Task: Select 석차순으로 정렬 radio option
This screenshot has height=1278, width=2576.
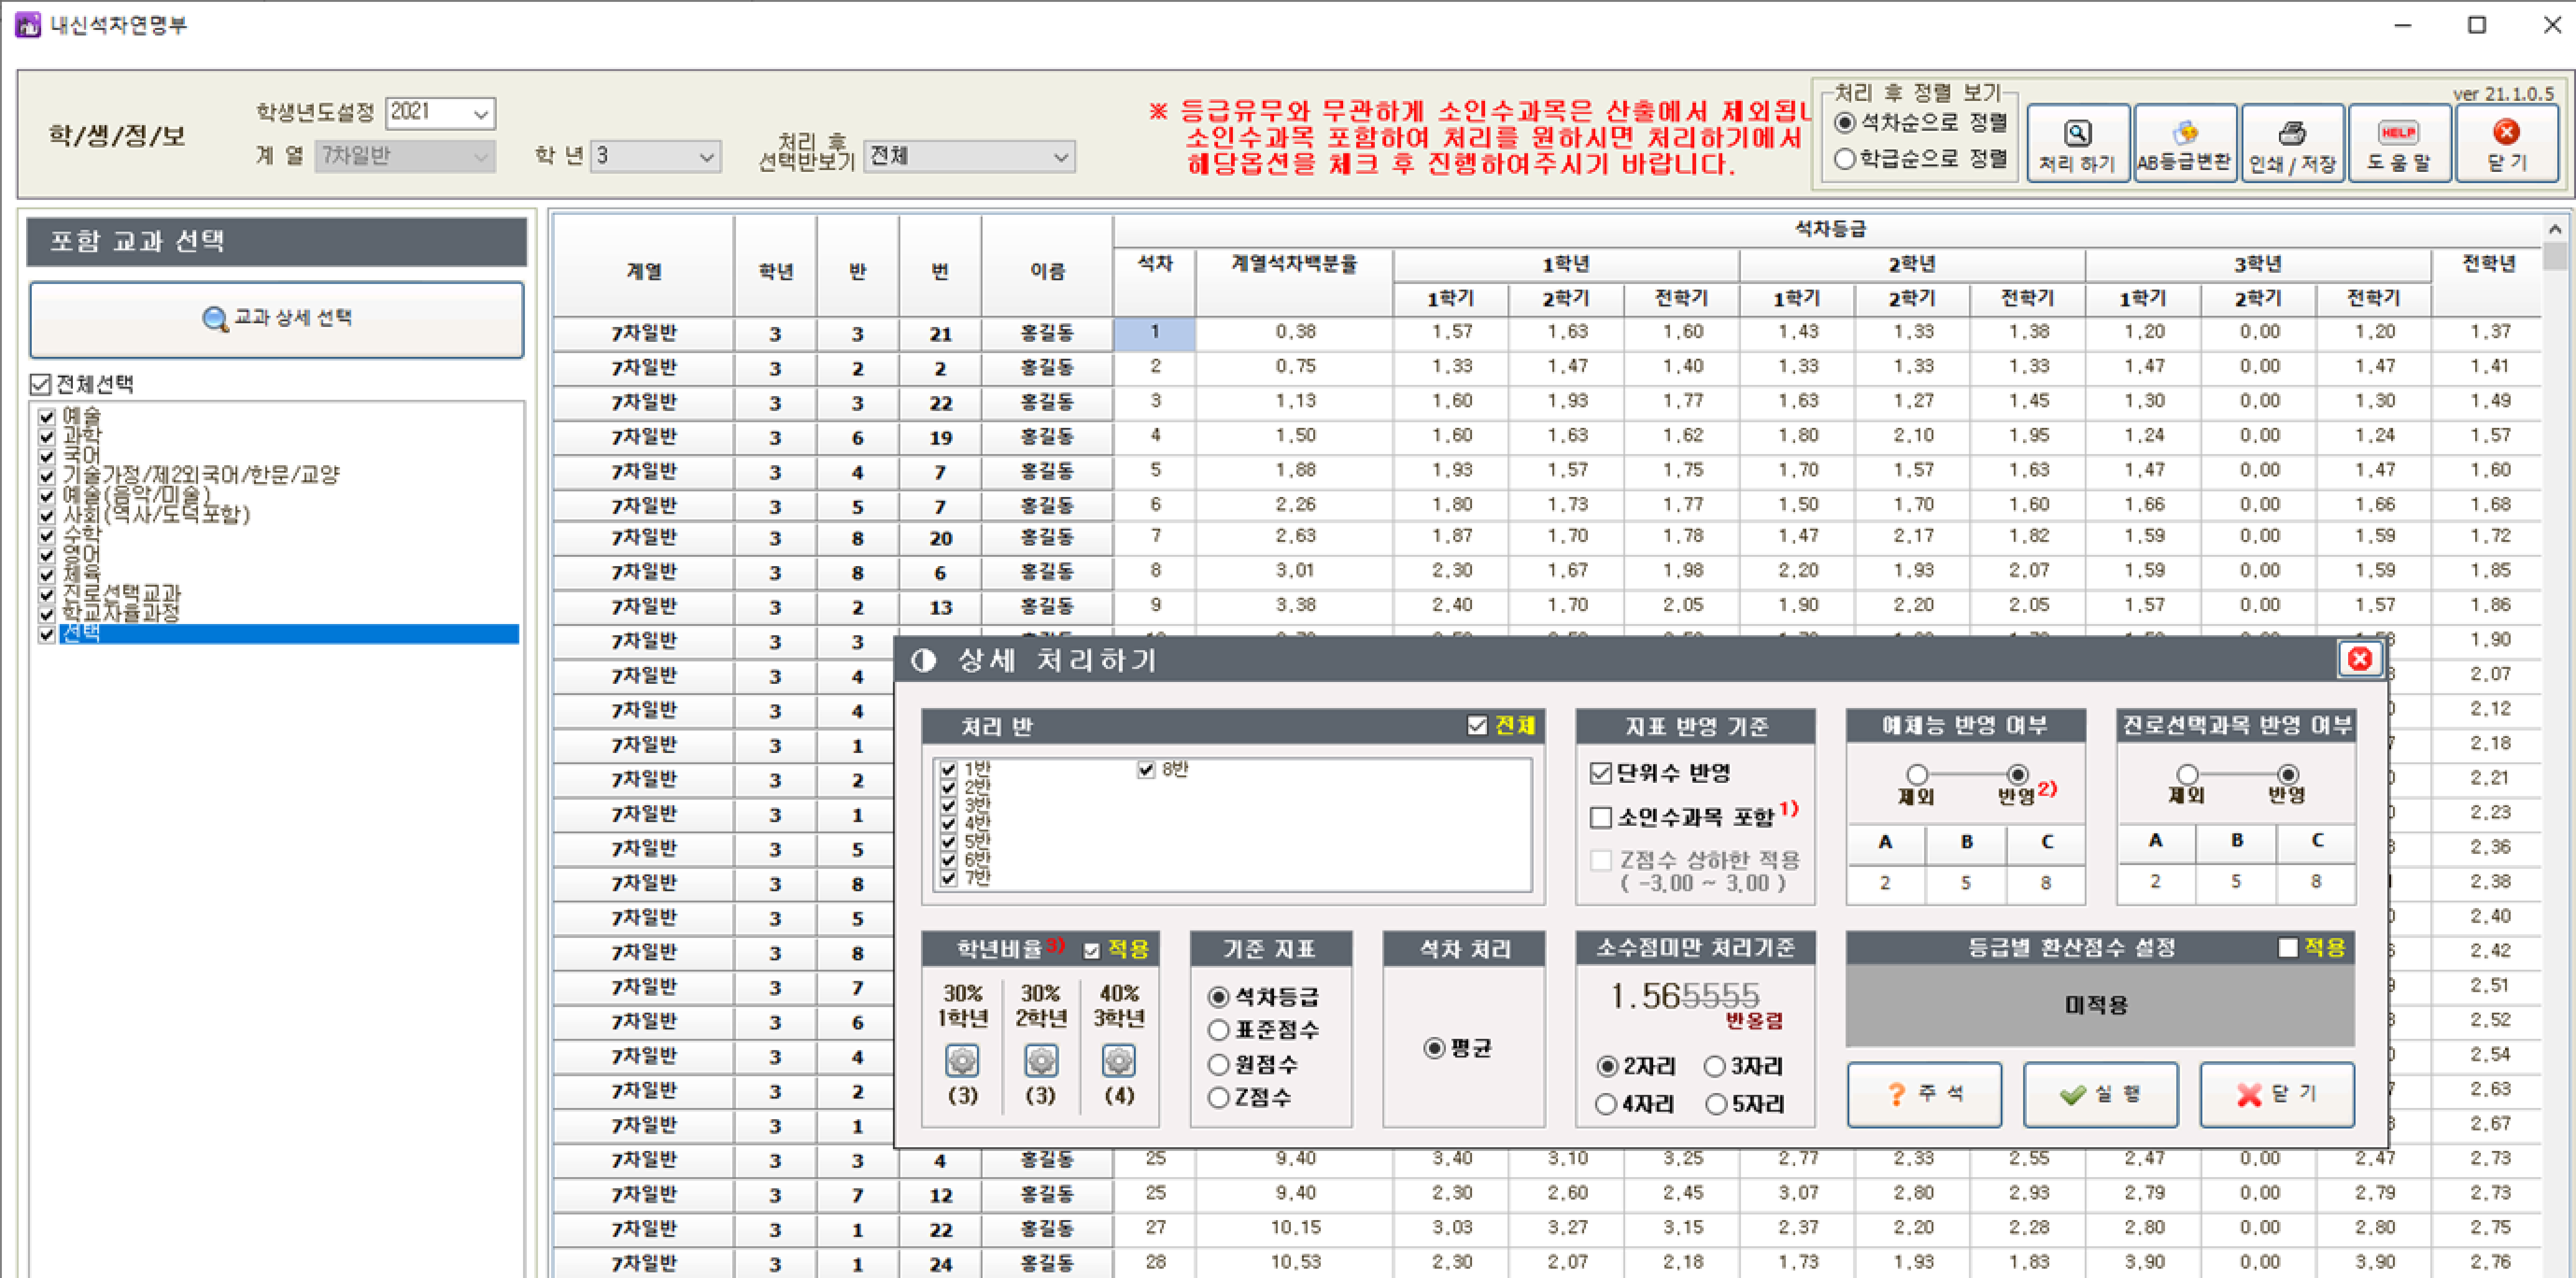Action: [x=1845, y=123]
